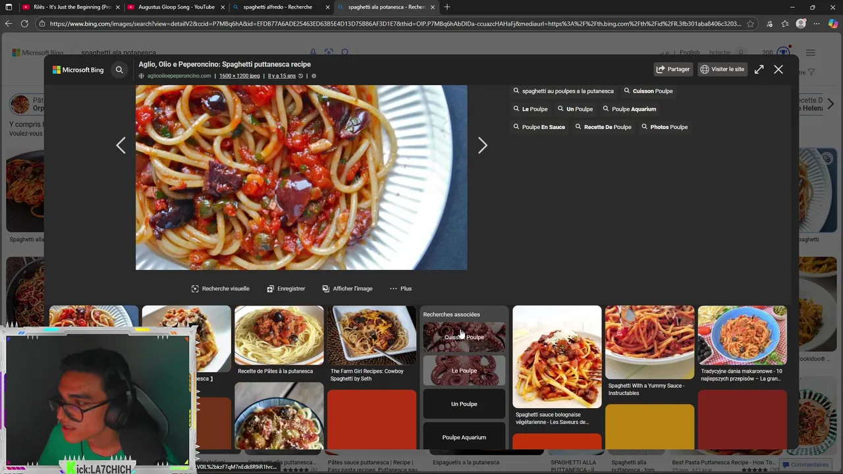This screenshot has height=474, width=843.
Task: Click Visiter le site button
Action: tap(722, 69)
